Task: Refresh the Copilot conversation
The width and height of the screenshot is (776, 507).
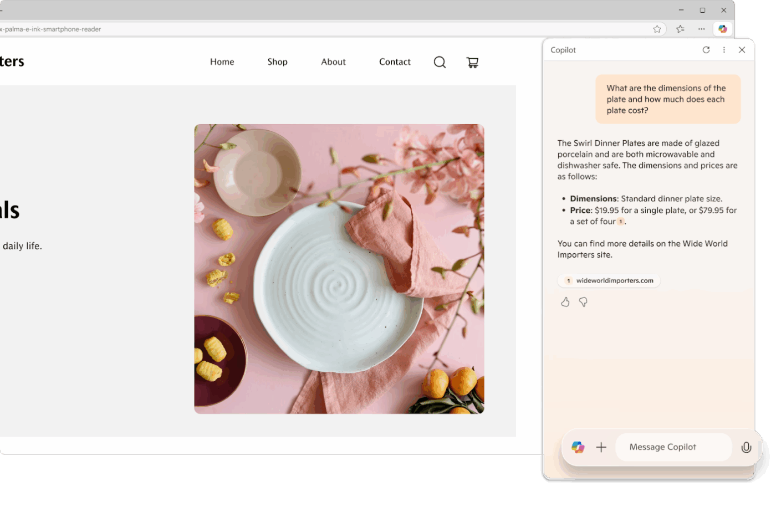Action: 706,50
